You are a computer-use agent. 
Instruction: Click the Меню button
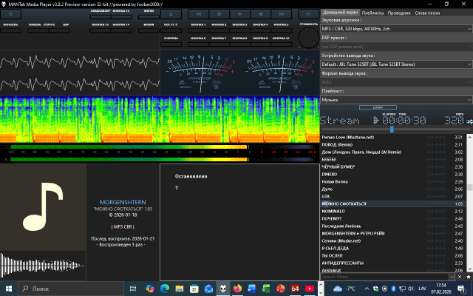(149, 17)
